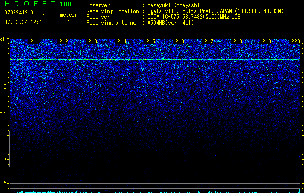The width and height of the screenshot is (304, 193).
Task: Click the 1.1 kHz axis label
Action: (4, 63)
